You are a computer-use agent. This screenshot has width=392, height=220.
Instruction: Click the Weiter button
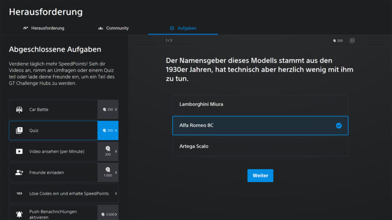pyautogui.click(x=260, y=176)
